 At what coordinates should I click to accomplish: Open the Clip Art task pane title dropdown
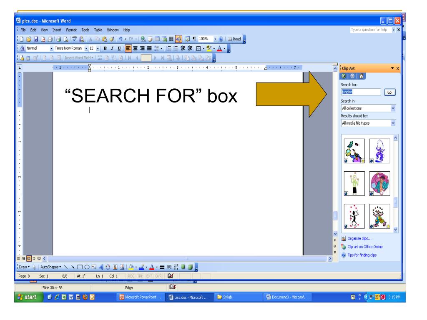(x=392, y=68)
